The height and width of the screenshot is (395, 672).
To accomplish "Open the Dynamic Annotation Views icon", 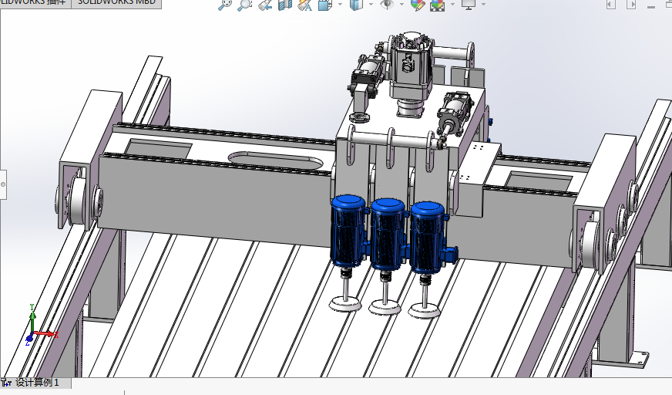I will (304, 5).
